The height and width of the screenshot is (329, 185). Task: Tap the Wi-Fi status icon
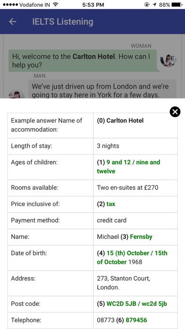click(x=55, y=4)
